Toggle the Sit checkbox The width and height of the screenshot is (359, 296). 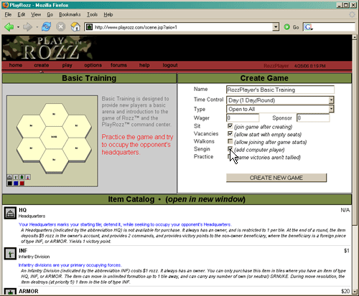click(x=230, y=126)
